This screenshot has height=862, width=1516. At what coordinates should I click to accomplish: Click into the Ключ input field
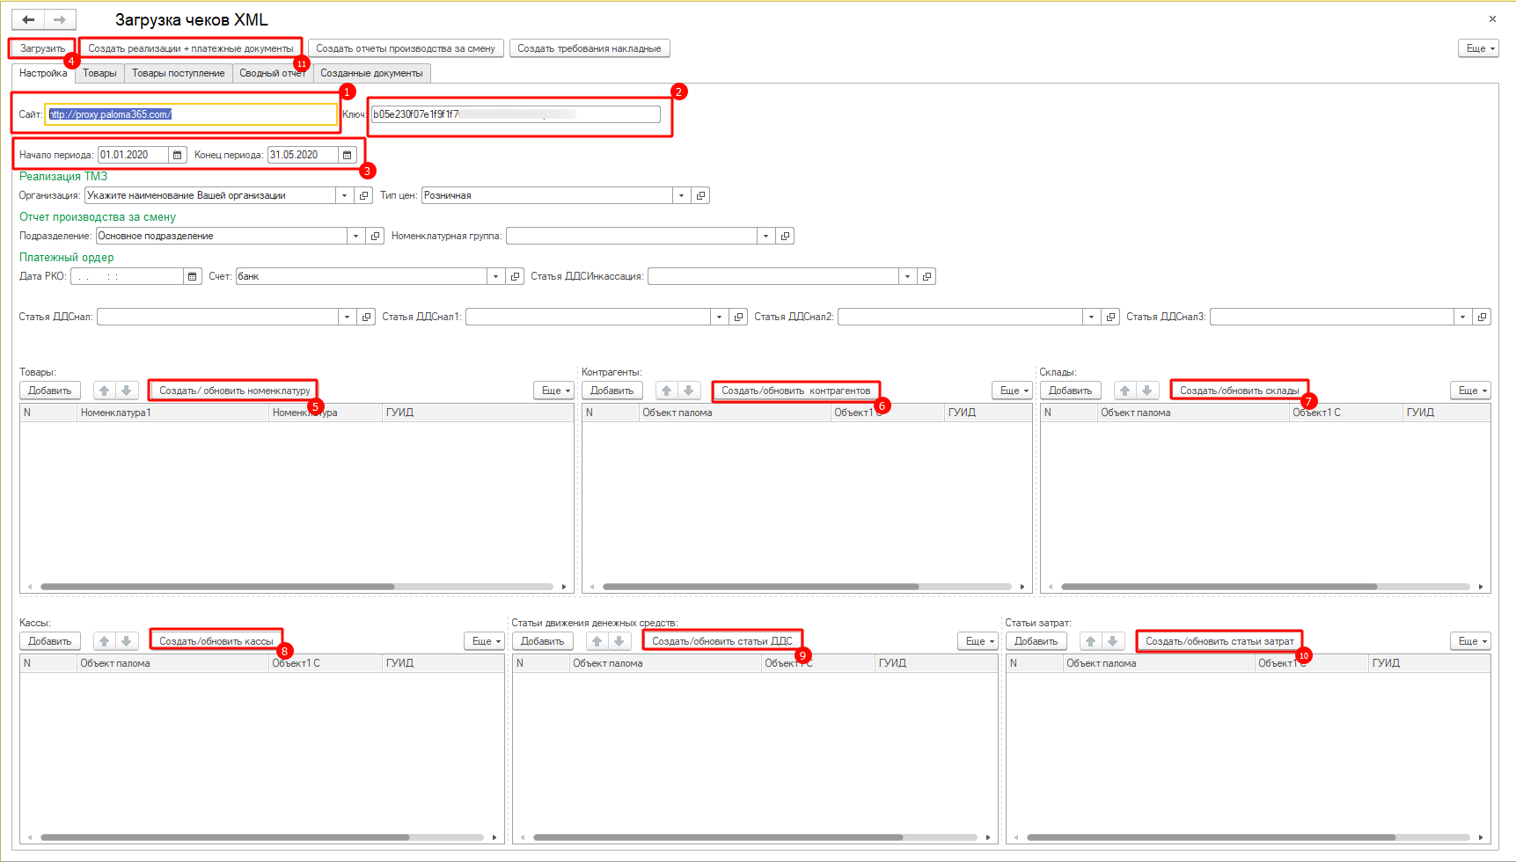click(x=515, y=114)
